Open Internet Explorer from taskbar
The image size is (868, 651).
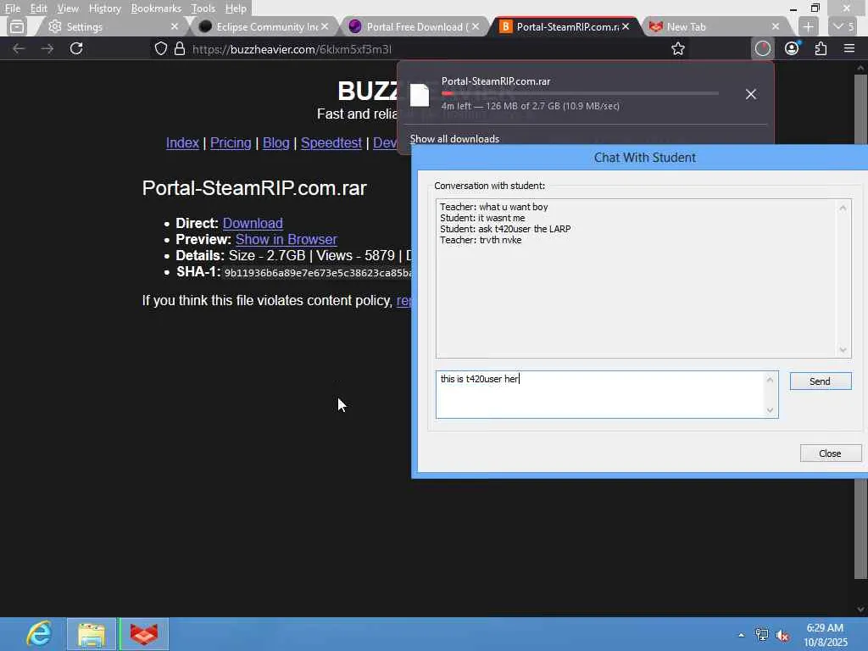click(39, 634)
